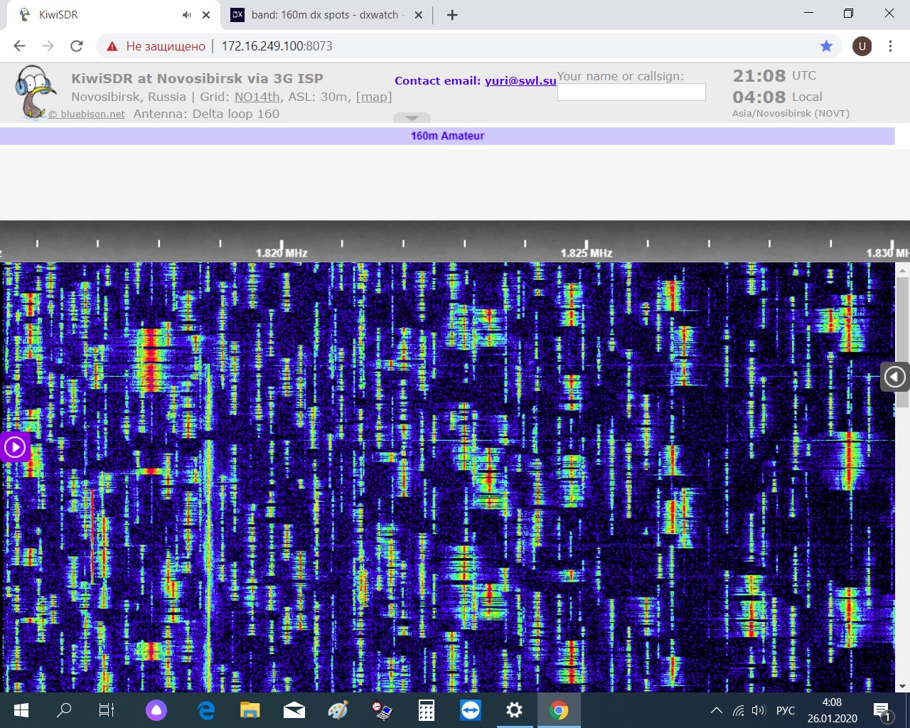This screenshot has width=910, height=728.
Task: Collapse the top info bar arrow
Action: tap(412, 118)
